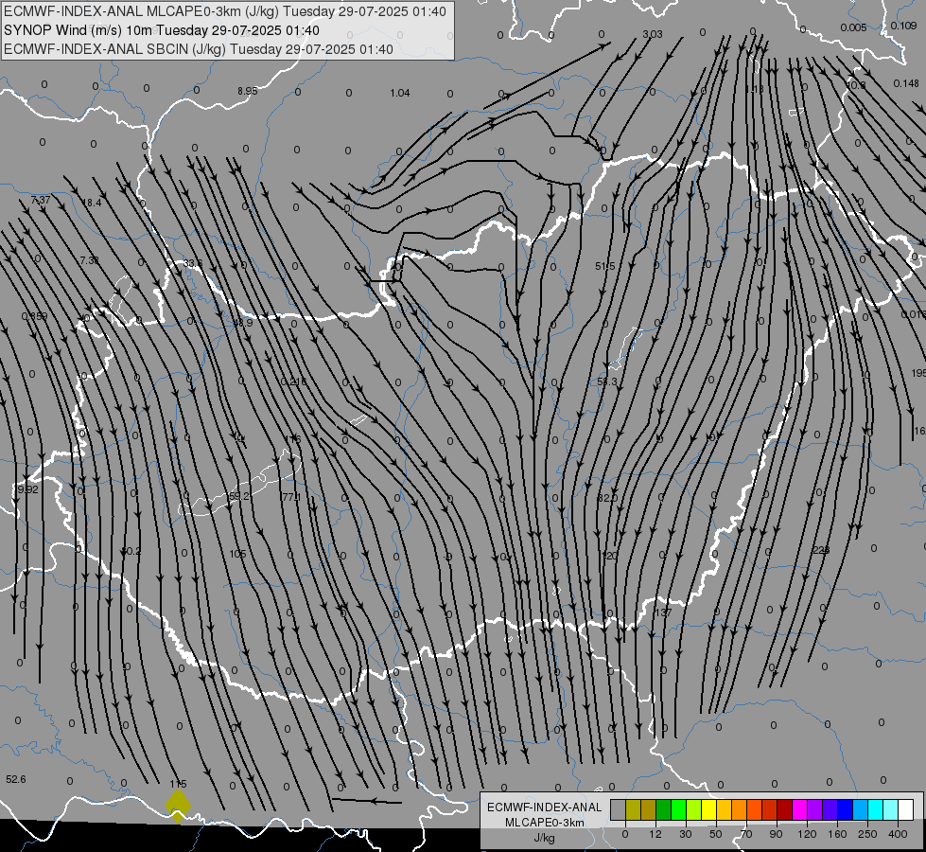Click the yellow diamond marker near value 115
Screen dimensions: 926x852
(178, 806)
